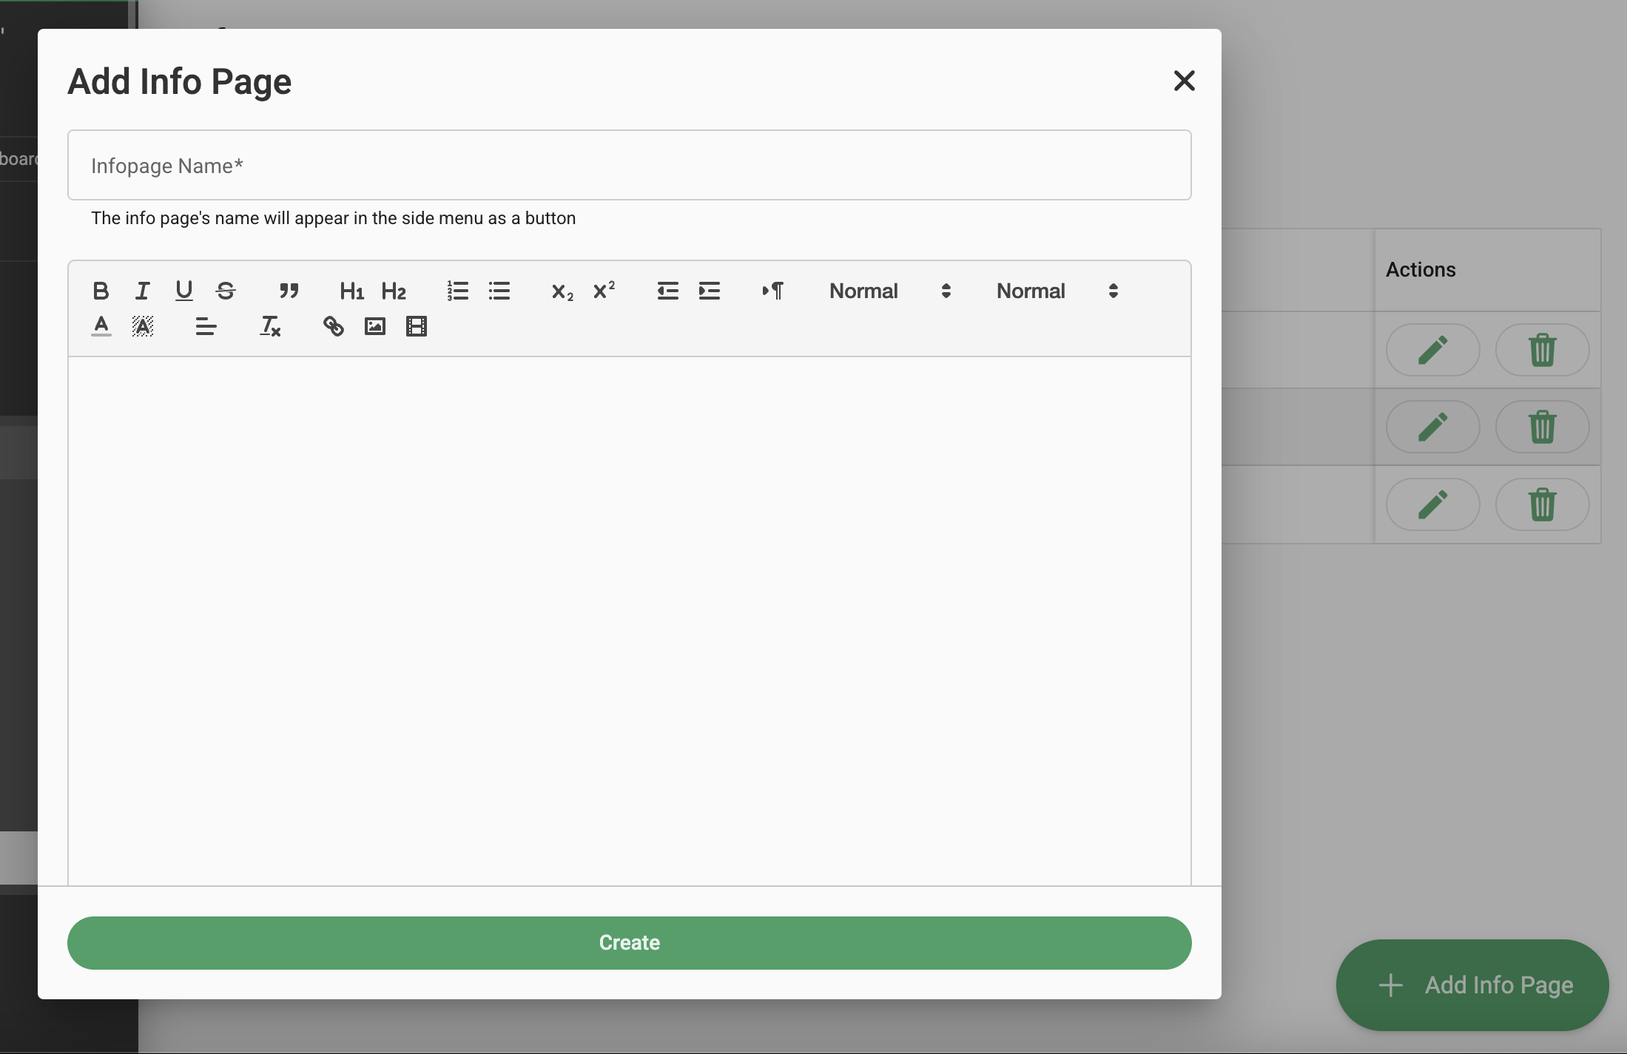Start a bulleted list

[x=499, y=291]
